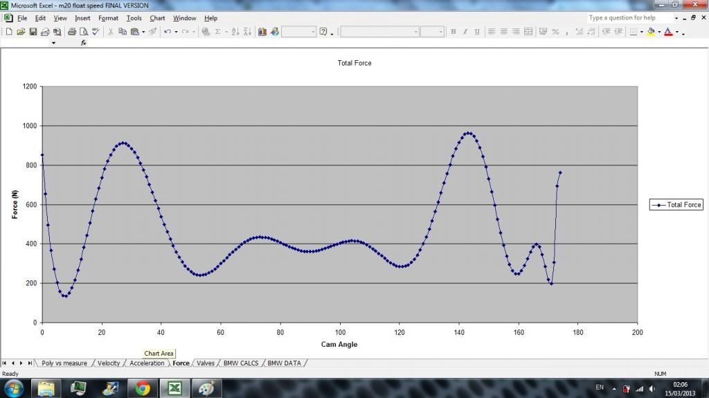The width and height of the screenshot is (709, 398).
Task: Toggle Italic formatting
Action: click(x=465, y=32)
